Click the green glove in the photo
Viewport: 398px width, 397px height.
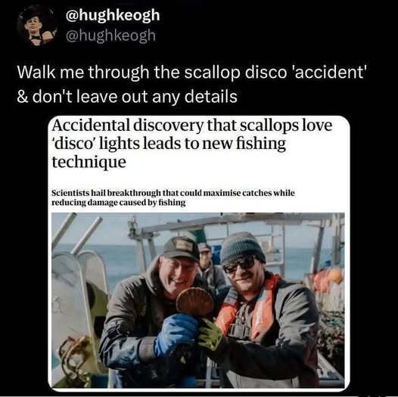point(210,334)
